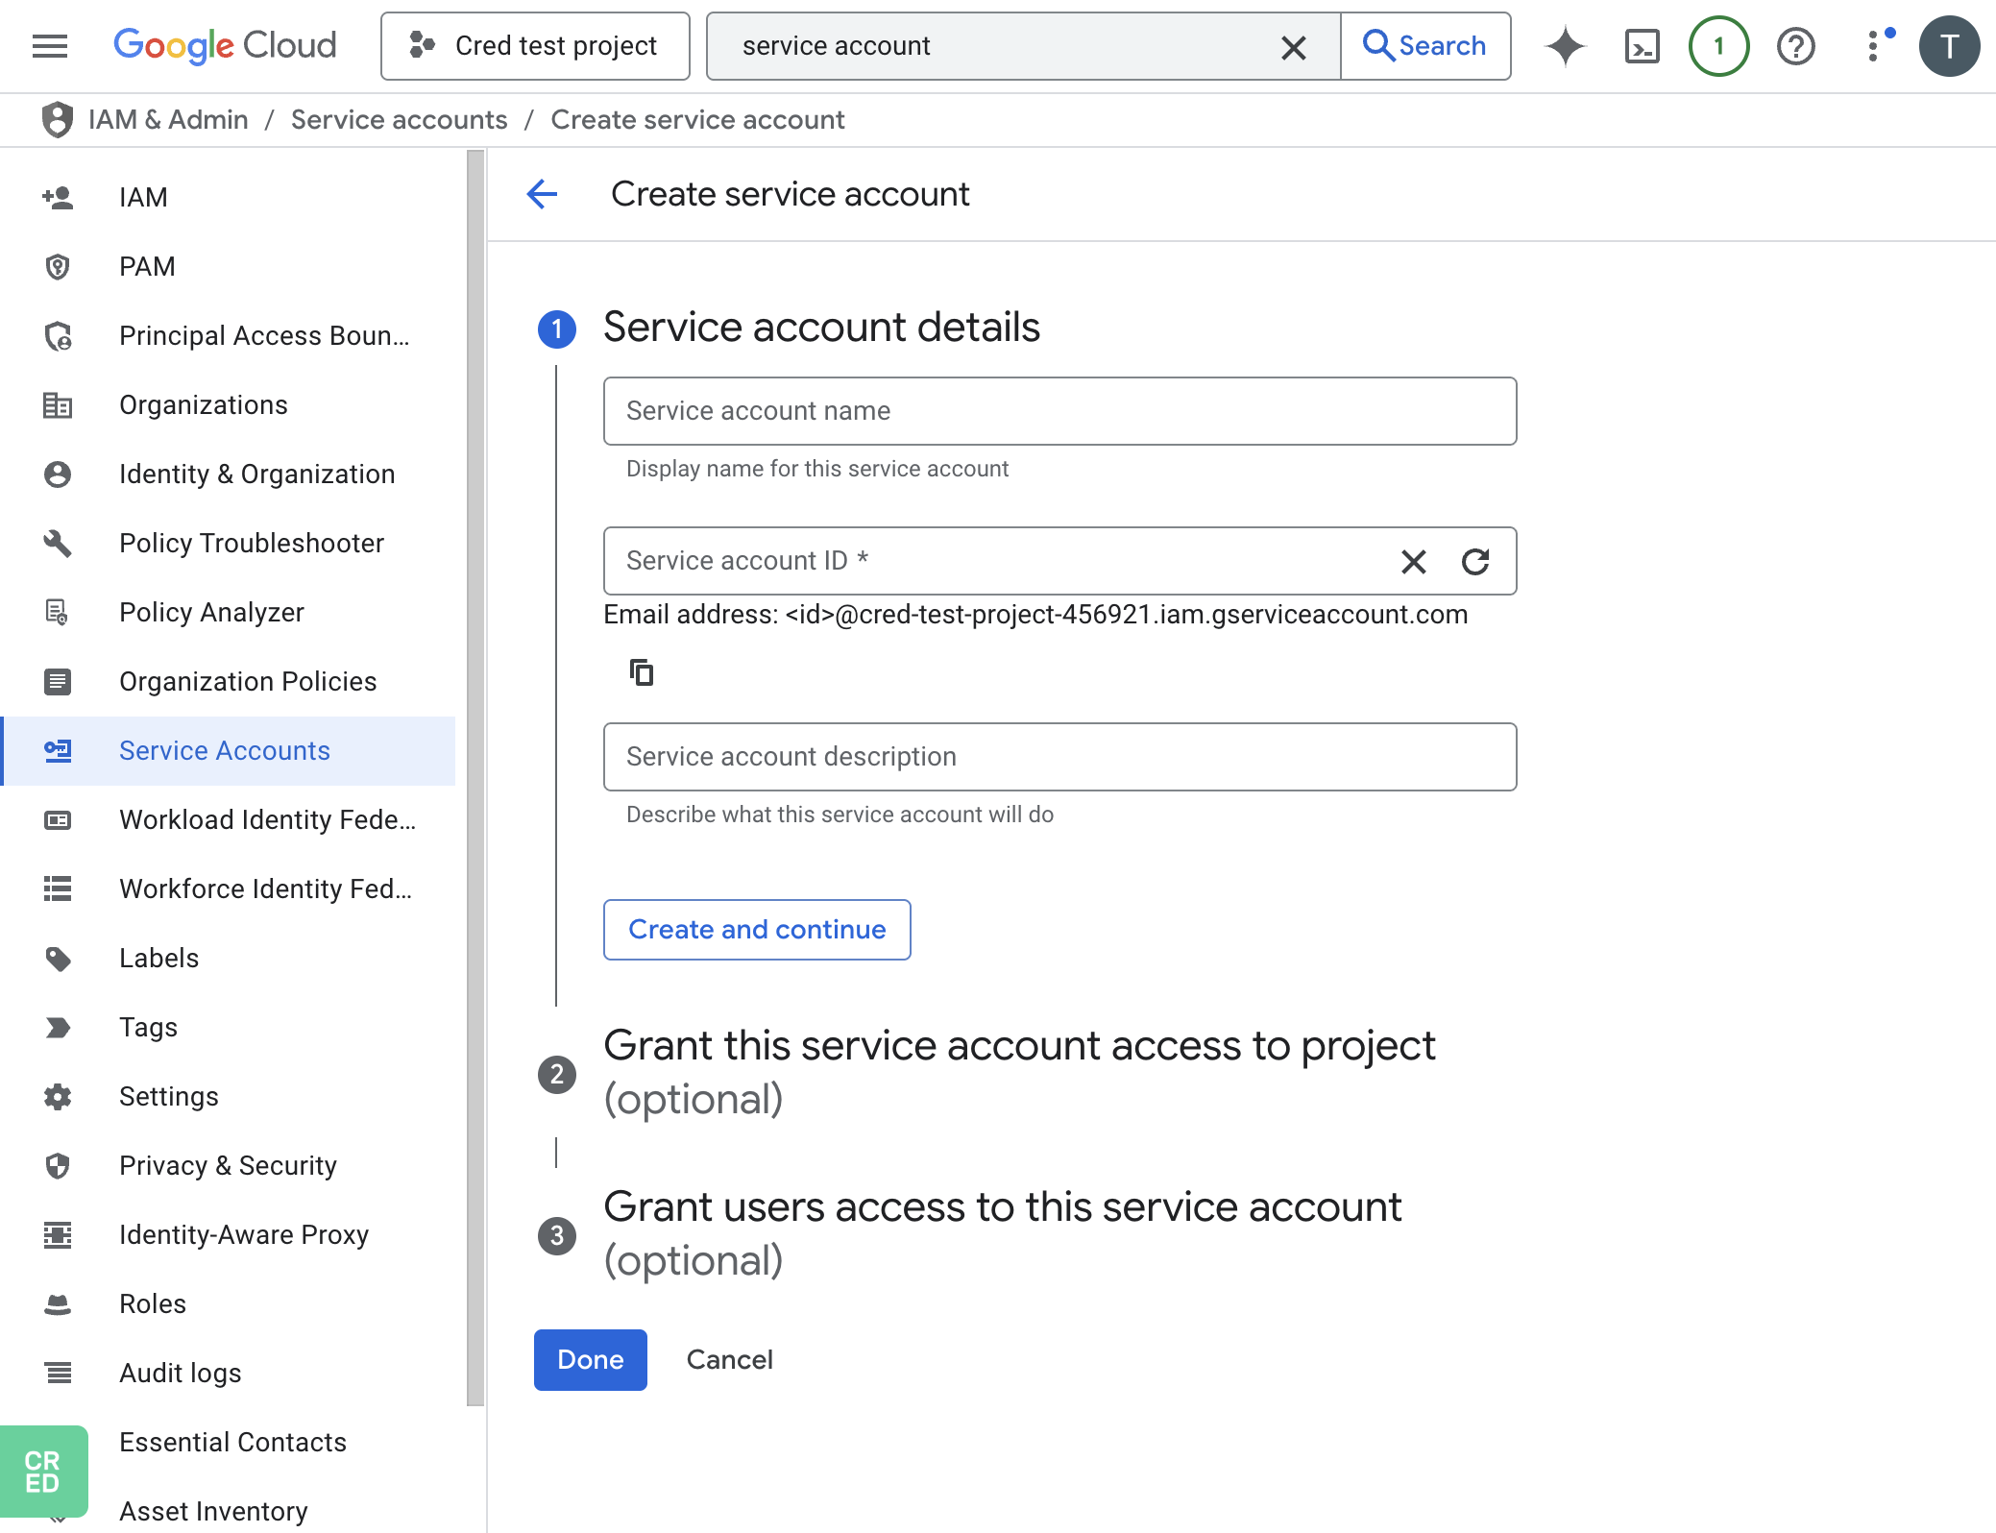
Task: Click the Done button
Action: coord(590,1360)
